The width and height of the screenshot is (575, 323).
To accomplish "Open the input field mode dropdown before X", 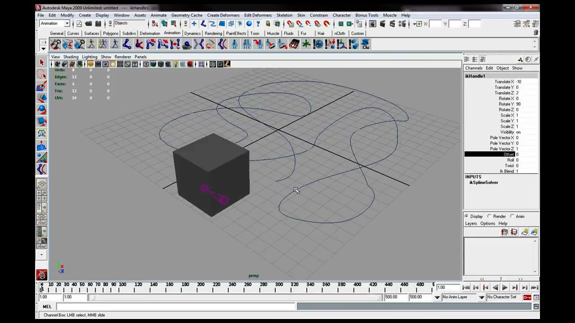I will [x=418, y=24].
